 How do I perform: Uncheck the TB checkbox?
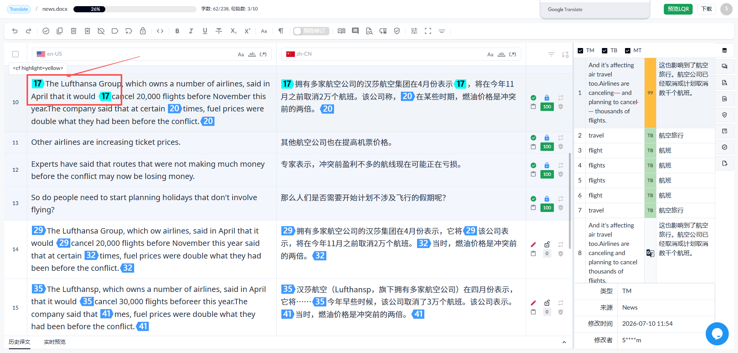tap(605, 51)
